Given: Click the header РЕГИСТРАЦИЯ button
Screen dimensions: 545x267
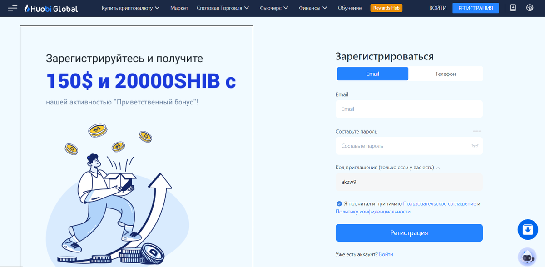Looking at the screenshot, I should point(476,8).
